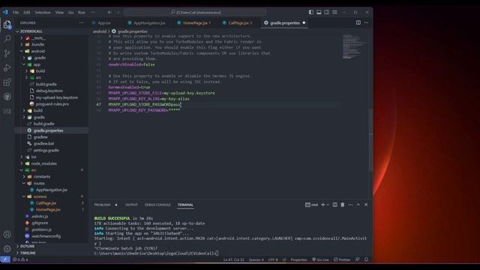Click the Properties language mode in status bar
The height and width of the screenshot is (270, 480).
298,259
